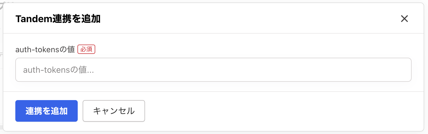Click the X icon in dialog header
The height and width of the screenshot is (134, 428).
[x=404, y=19]
